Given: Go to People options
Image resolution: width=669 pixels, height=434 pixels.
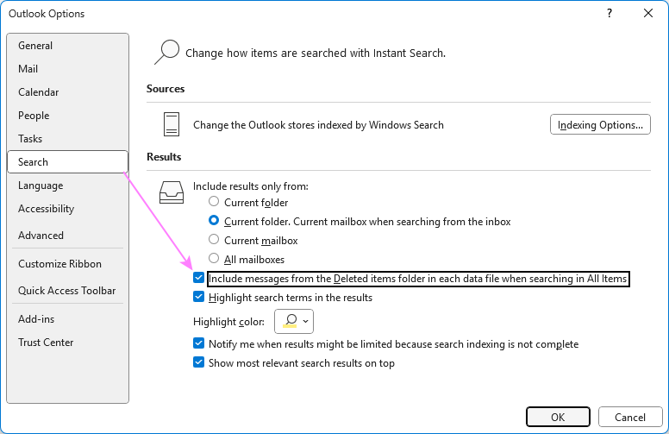Looking at the screenshot, I should point(67,116).
